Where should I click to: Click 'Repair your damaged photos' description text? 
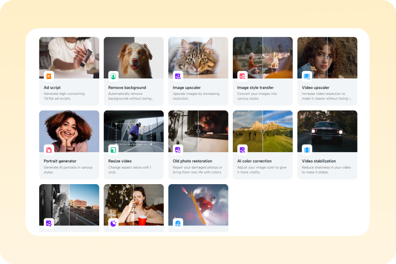tap(197, 170)
